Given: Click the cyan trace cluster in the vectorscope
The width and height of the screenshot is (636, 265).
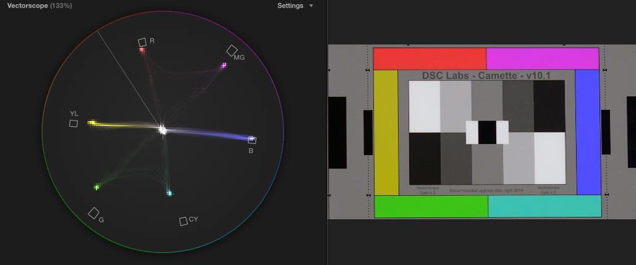Looking at the screenshot, I should coord(169,193).
